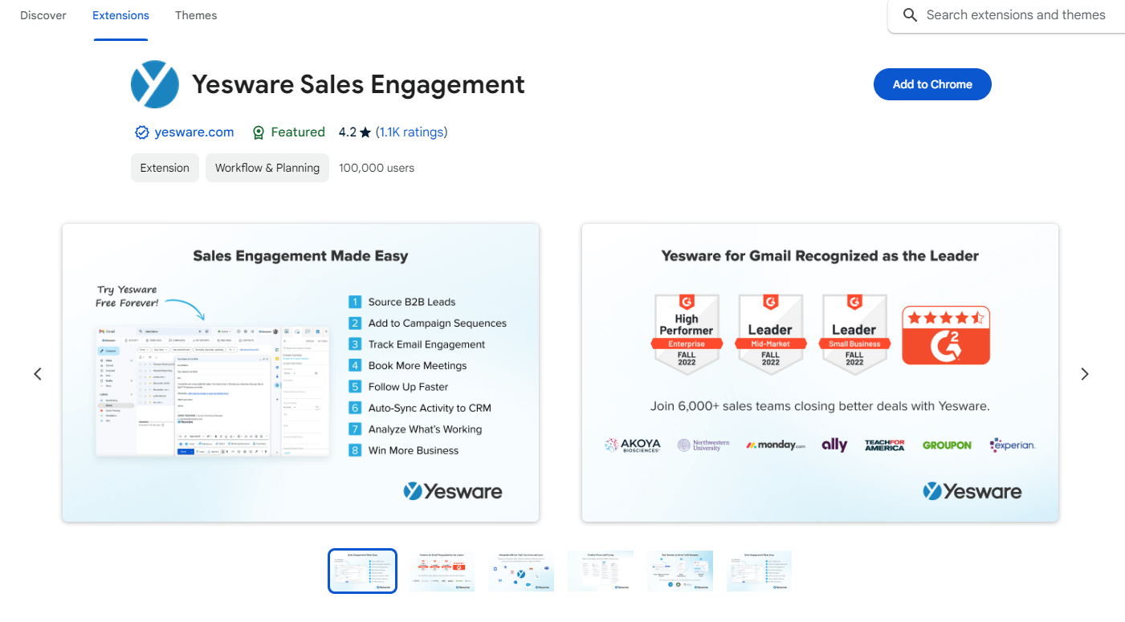
Task: Select the last Sales Engagement thumbnail
Action: point(760,571)
